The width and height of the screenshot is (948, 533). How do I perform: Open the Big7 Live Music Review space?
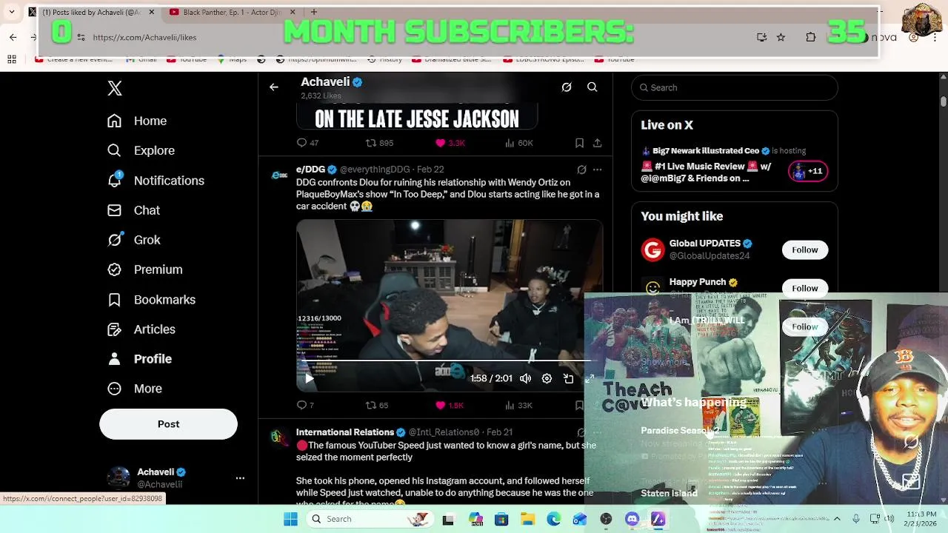pos(706,172)
